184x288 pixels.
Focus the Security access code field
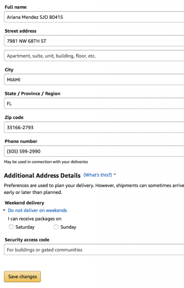pos(94,250)
